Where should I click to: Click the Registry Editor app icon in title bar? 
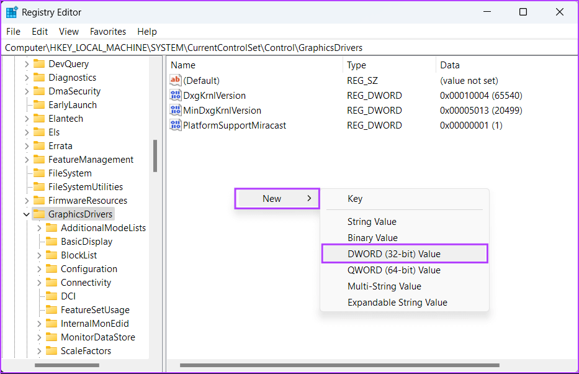(11, 12)
